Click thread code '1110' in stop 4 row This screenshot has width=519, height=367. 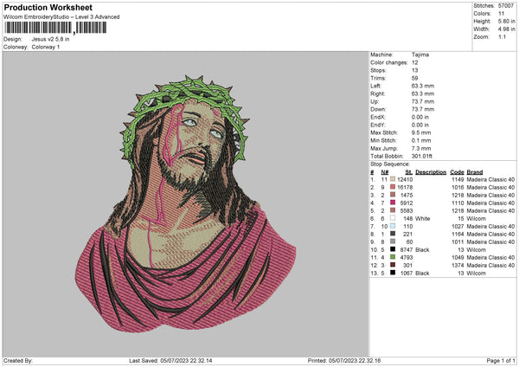[458, 203]
